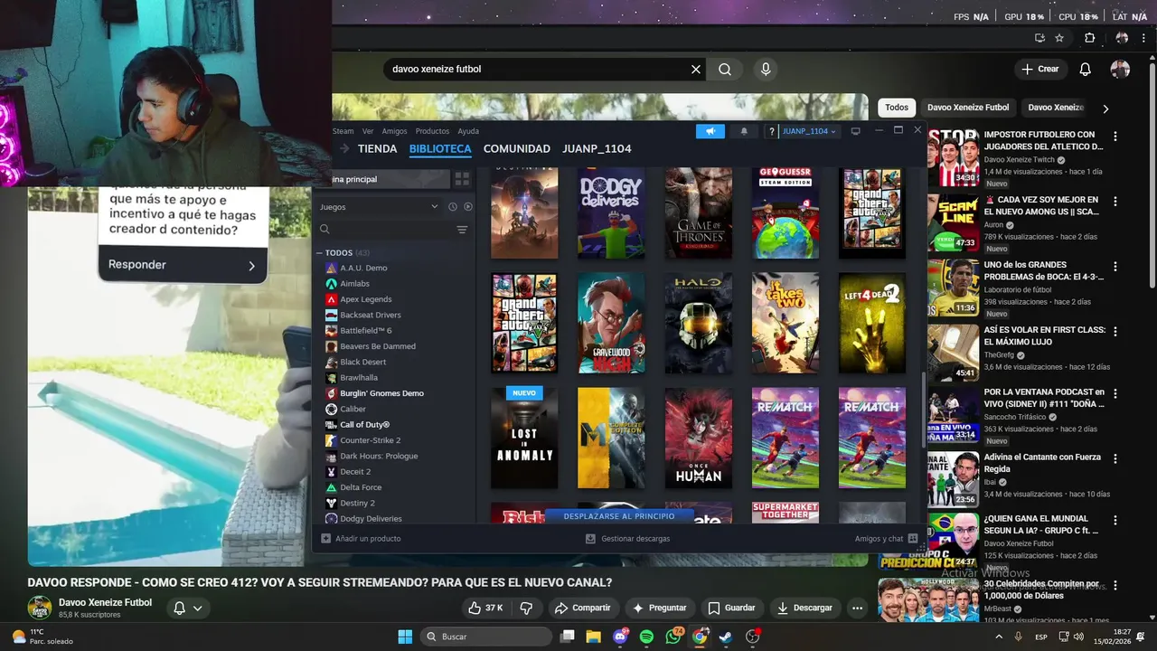Image resolution: width=1157 pixels, height=651 pixels.
Task: Toggle Steam library grid view icon
Action: click(462, 179)
